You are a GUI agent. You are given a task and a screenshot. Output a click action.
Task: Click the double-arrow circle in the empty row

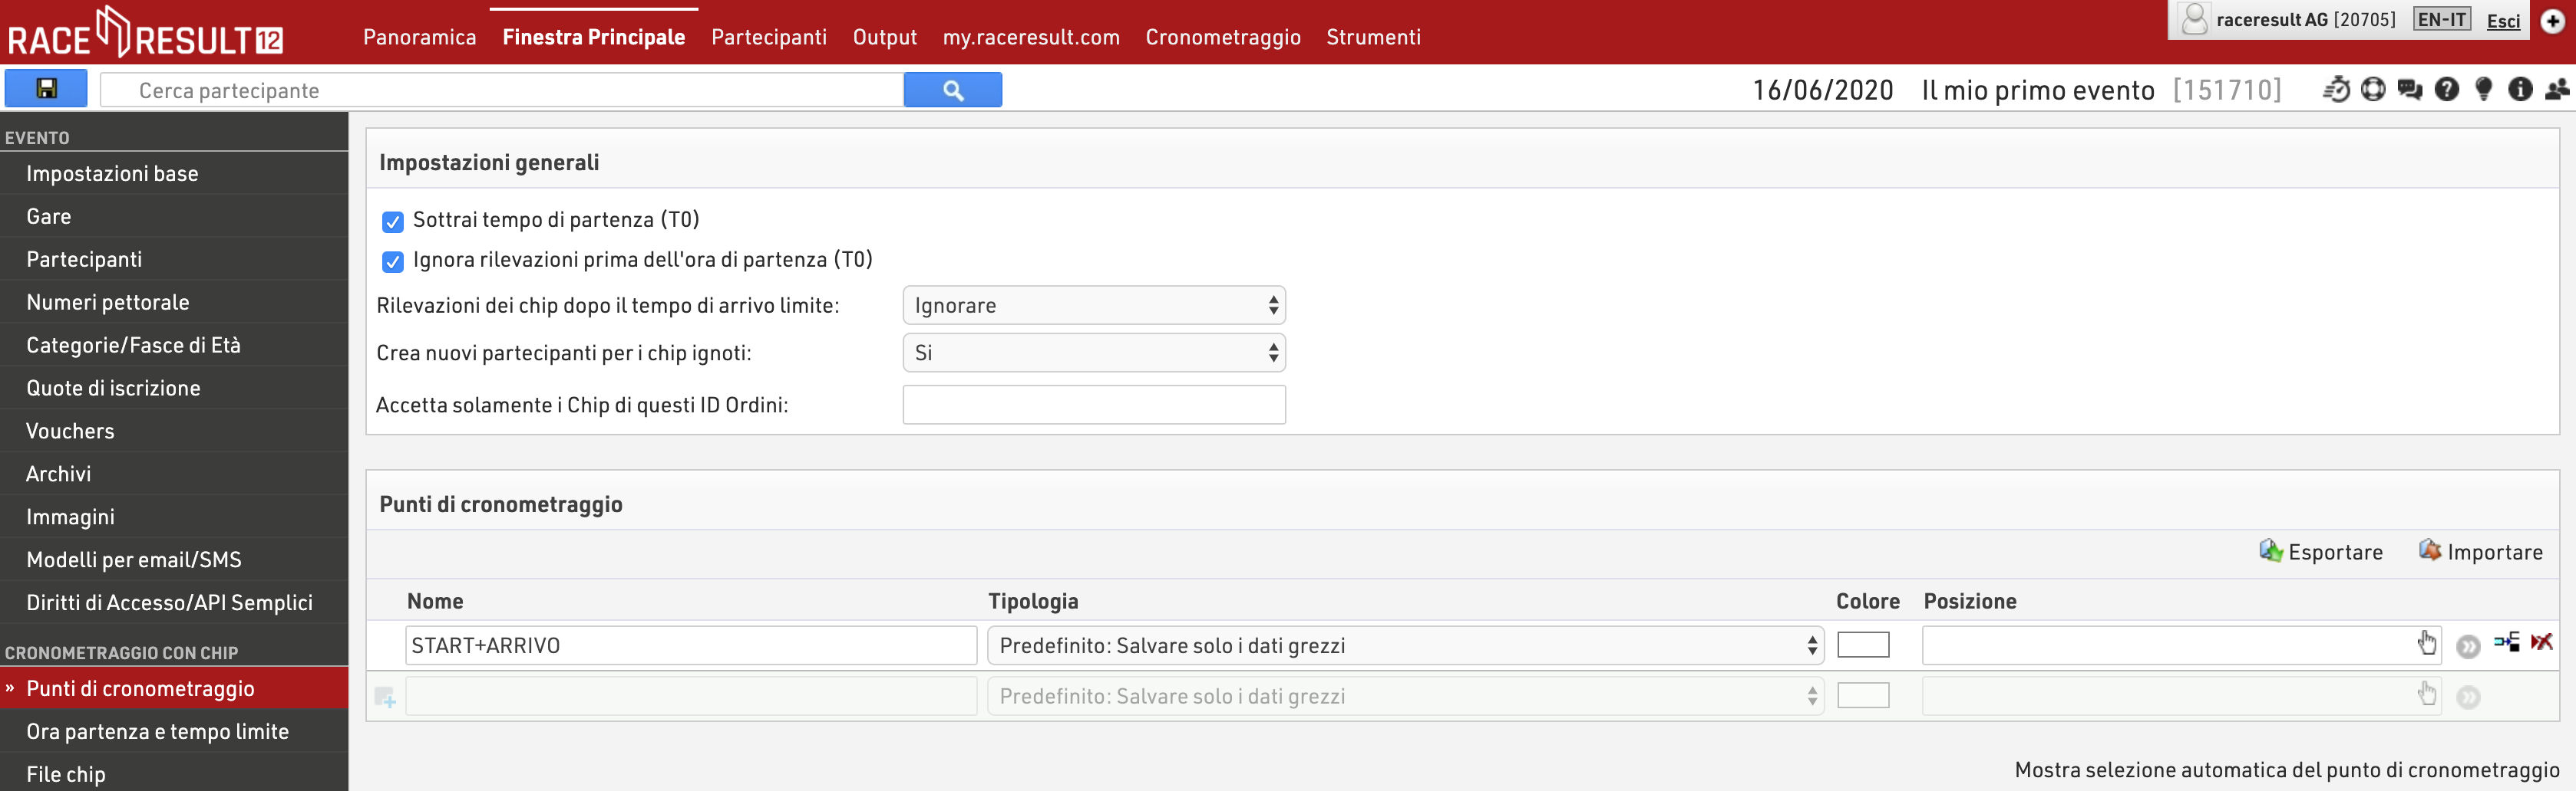tap(2468, 697)
